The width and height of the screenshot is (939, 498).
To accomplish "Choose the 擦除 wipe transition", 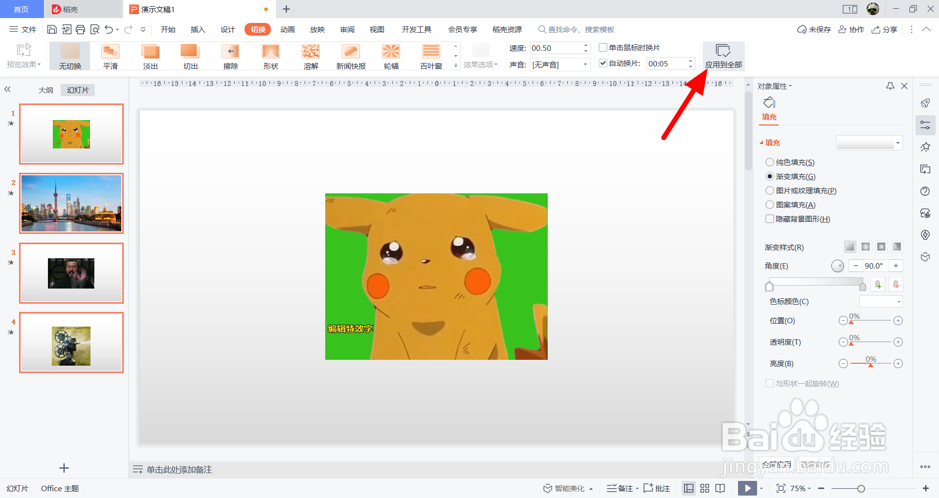I will 230,56.
